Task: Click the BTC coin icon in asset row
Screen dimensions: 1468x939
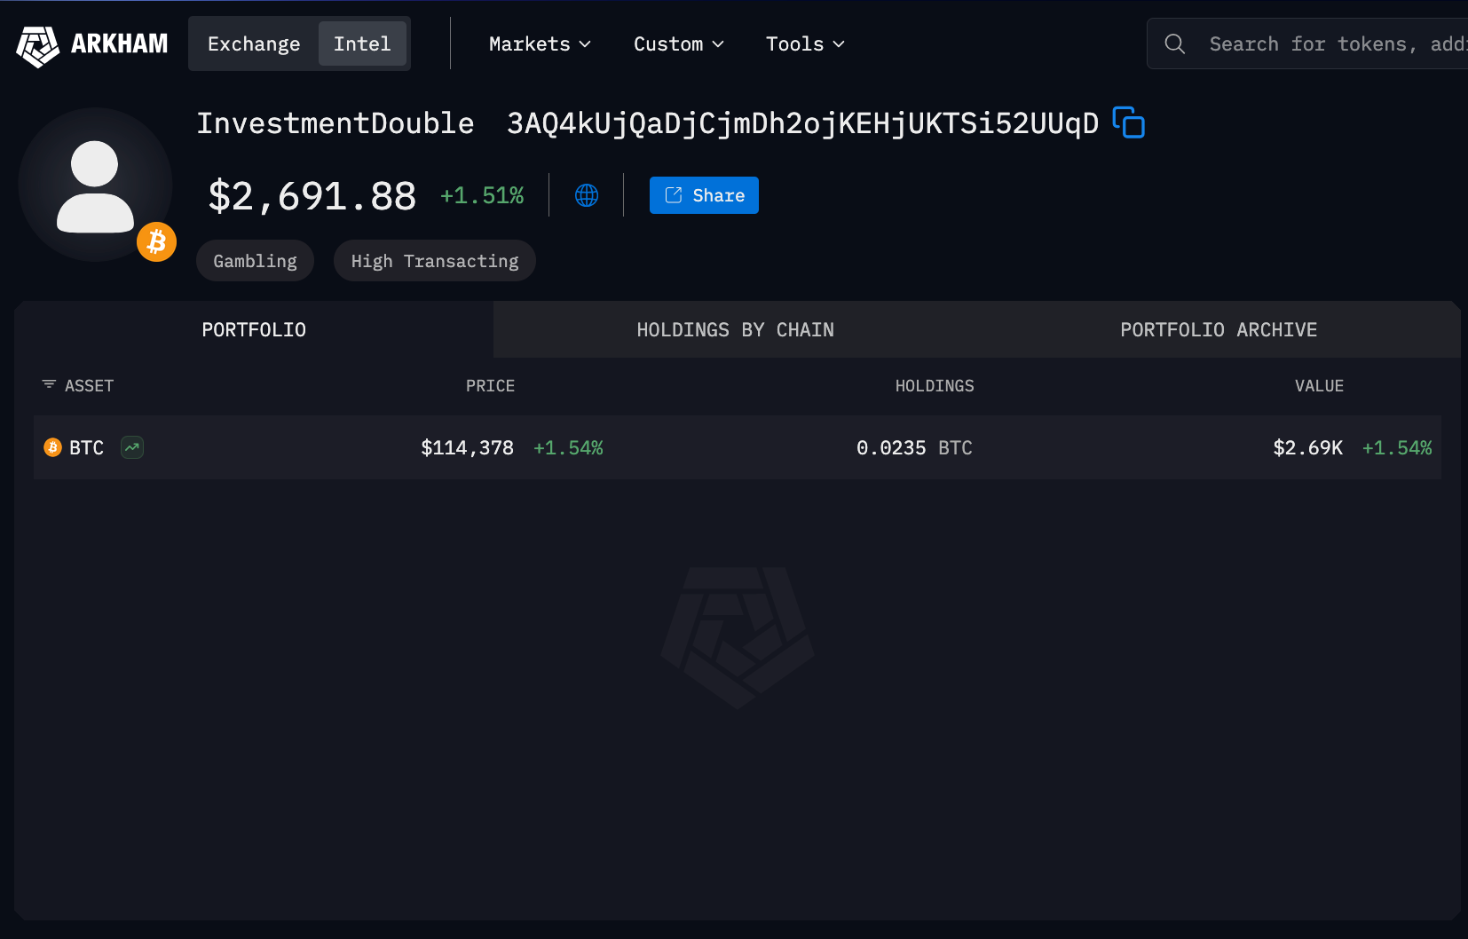Action: [x=52, y=447]
